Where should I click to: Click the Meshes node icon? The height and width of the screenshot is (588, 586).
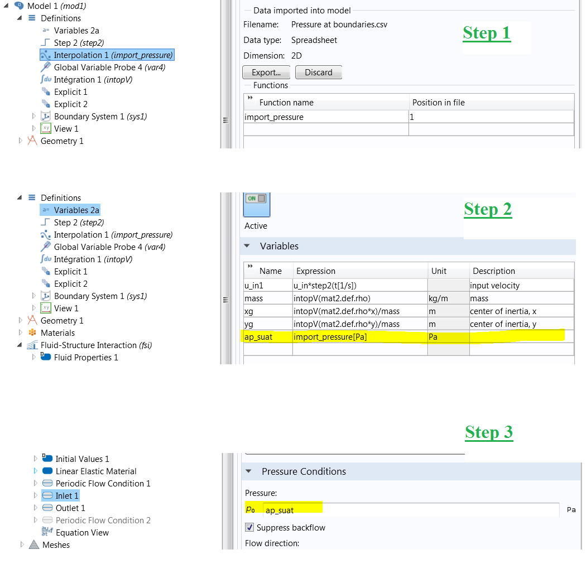34,545
